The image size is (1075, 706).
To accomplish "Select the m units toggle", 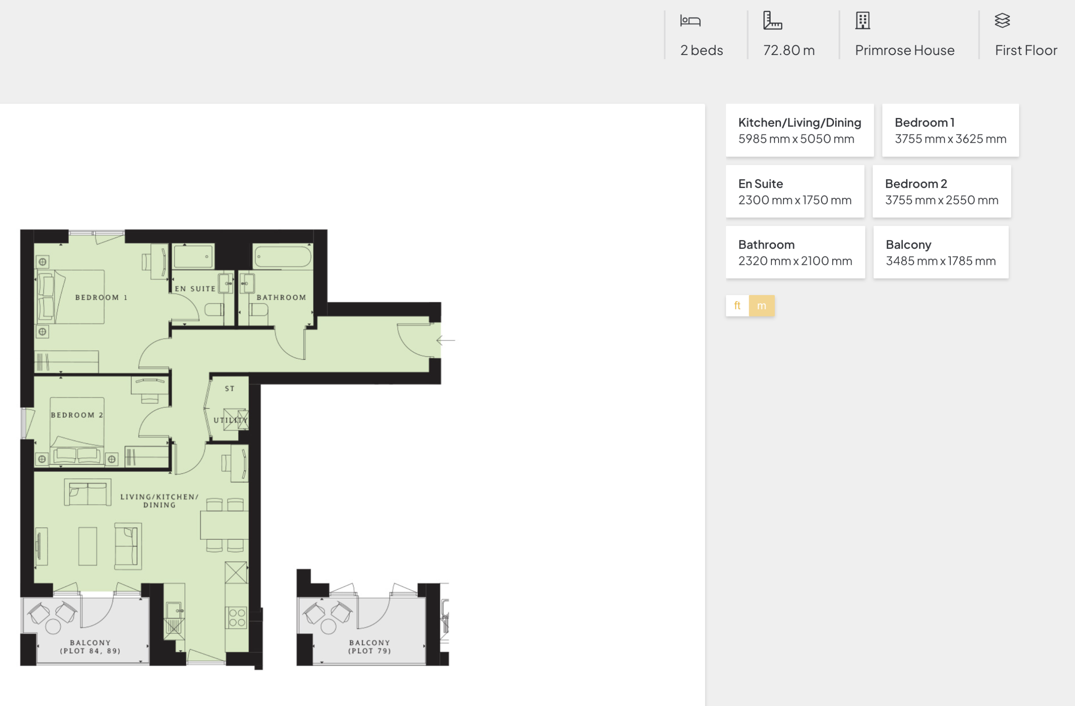I will pyautogui.click(x=762, y=306).
